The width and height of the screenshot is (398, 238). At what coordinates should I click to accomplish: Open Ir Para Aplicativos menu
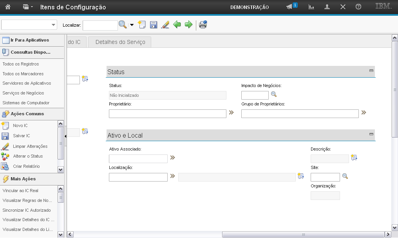tap(29, 40)
